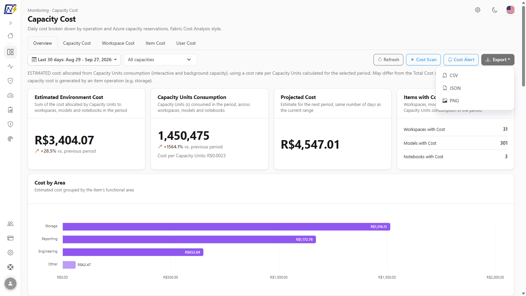The height and width of the screenshot is (296, 526).
Task: Click the app logo at top left
Action: pos(11,9)
